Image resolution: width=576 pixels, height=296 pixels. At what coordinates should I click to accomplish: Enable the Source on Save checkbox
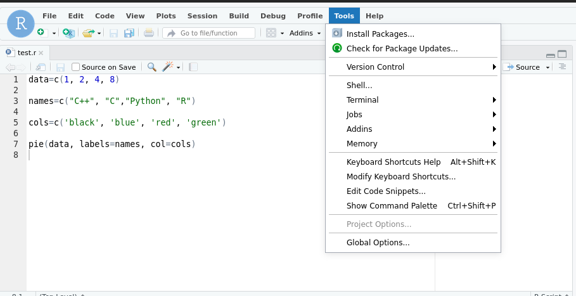click(x=75, y=67)
